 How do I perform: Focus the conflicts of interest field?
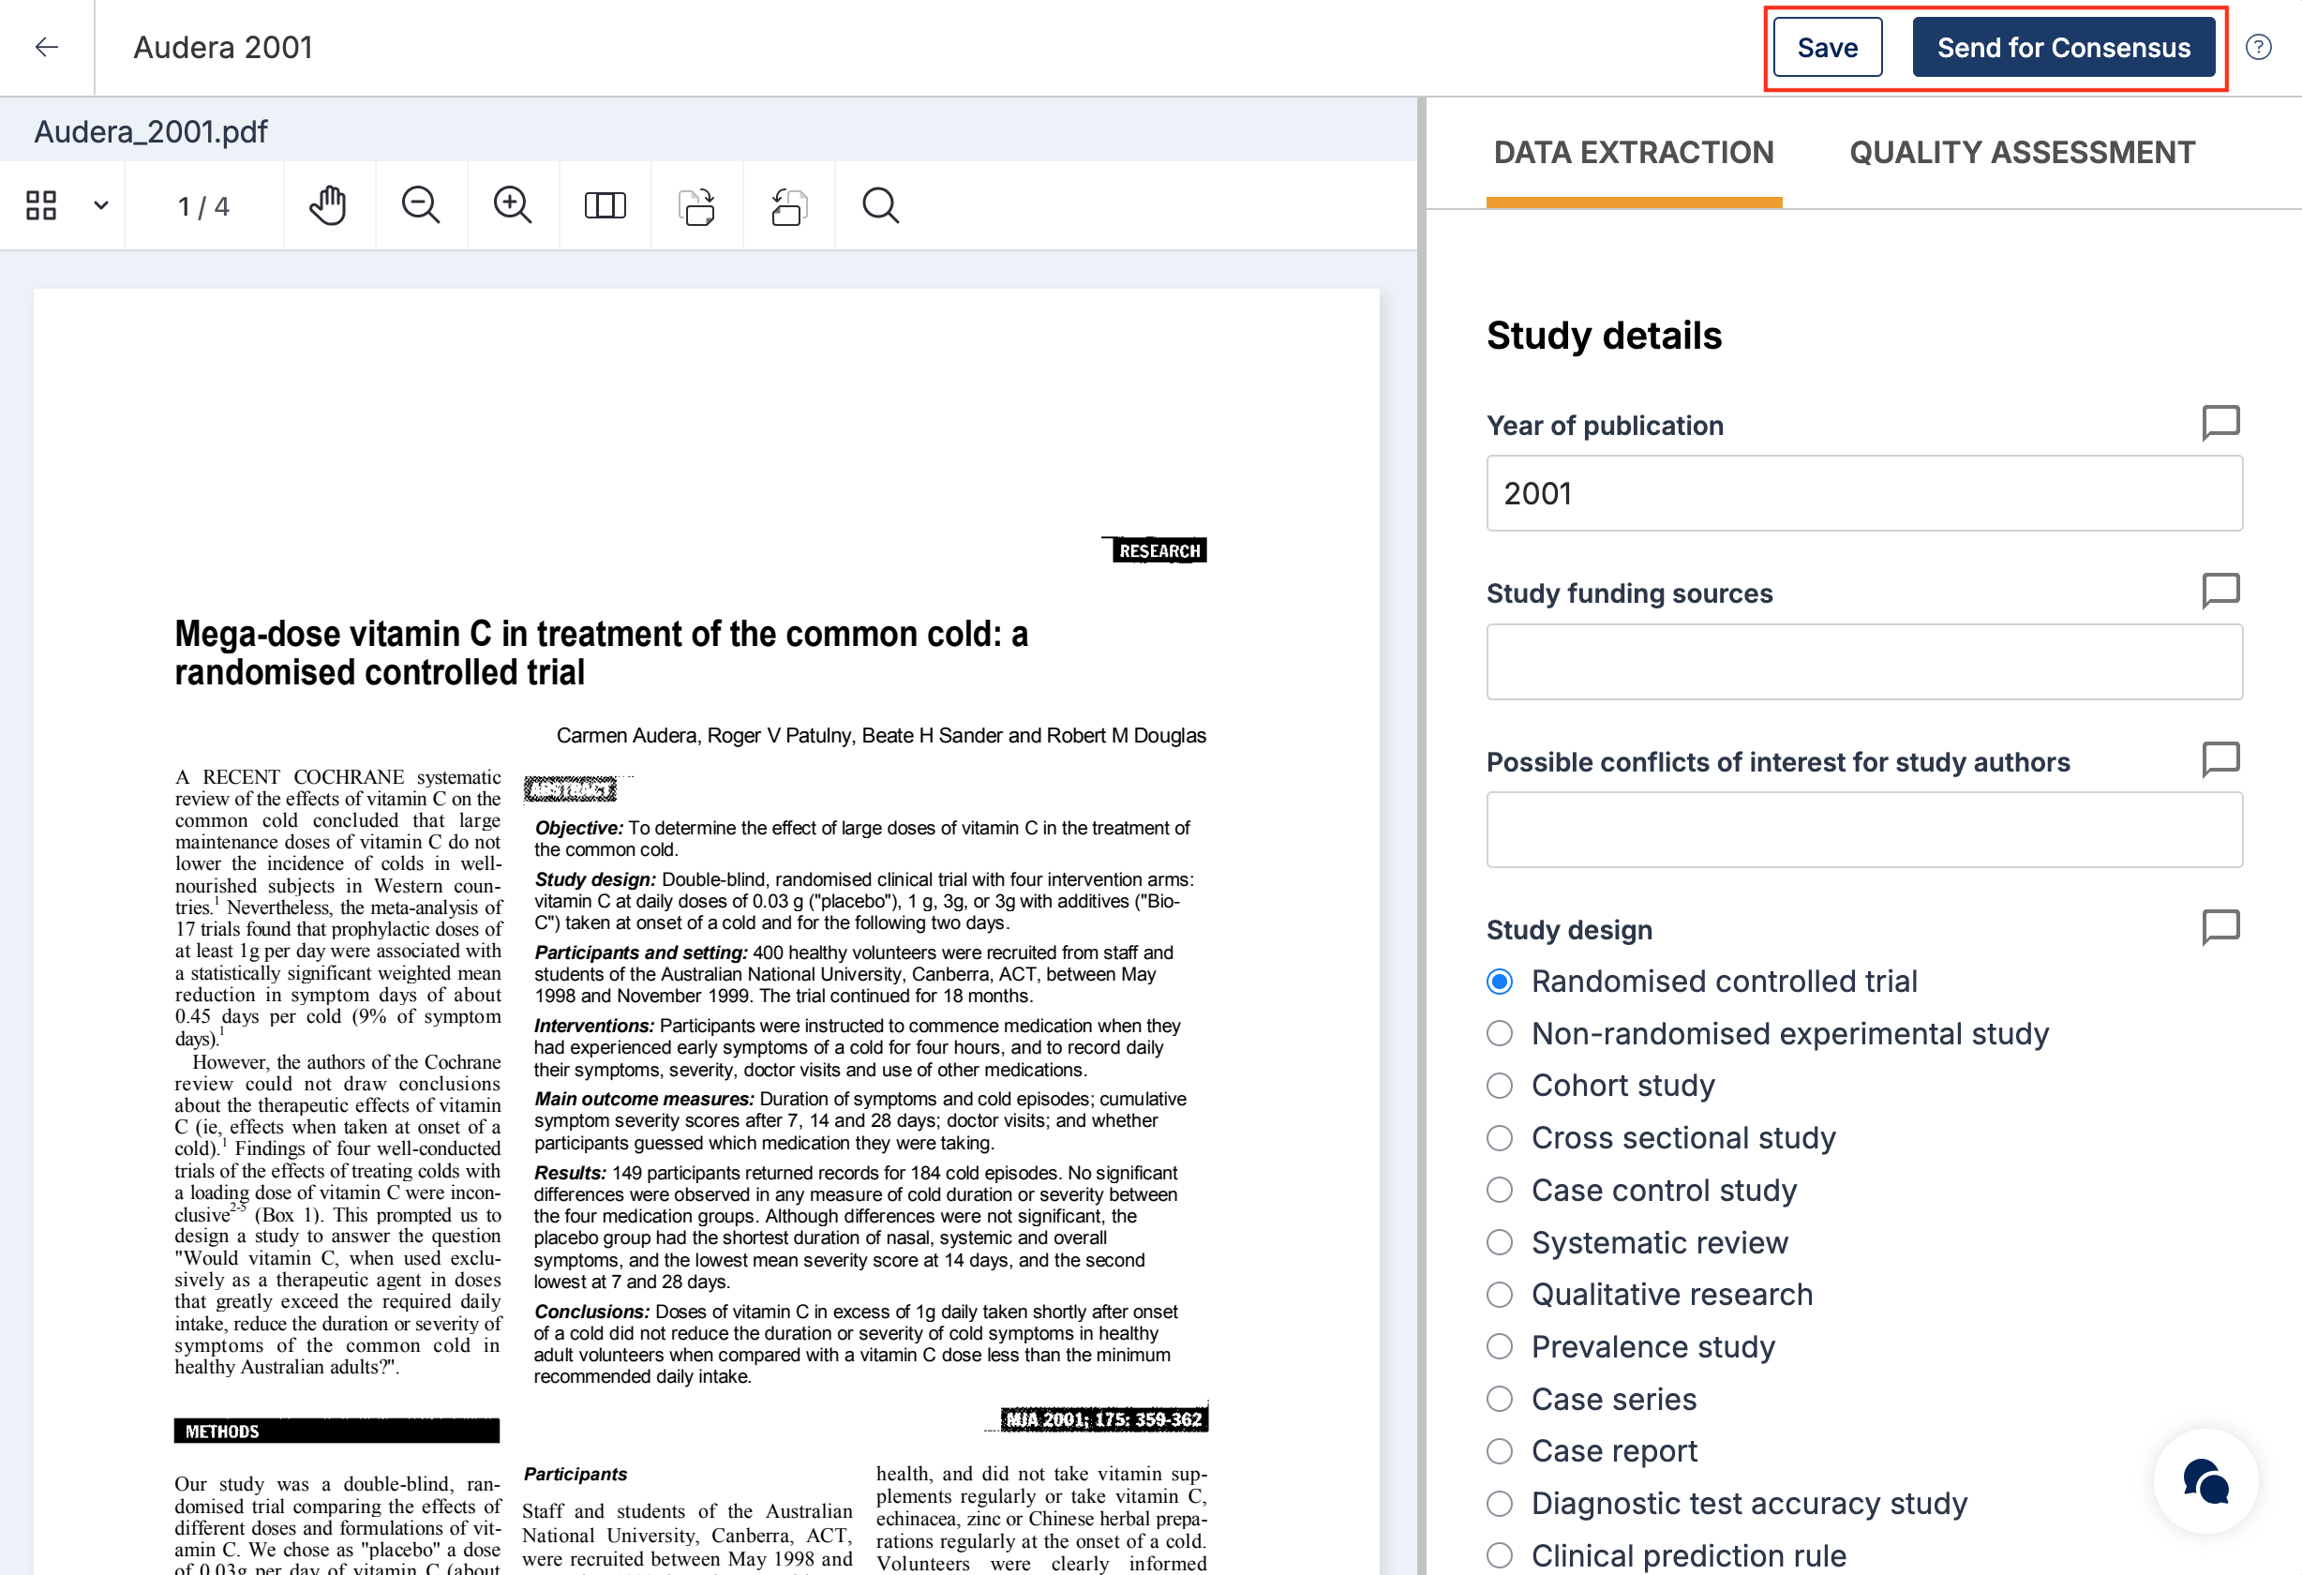[x=1864, y=830]
